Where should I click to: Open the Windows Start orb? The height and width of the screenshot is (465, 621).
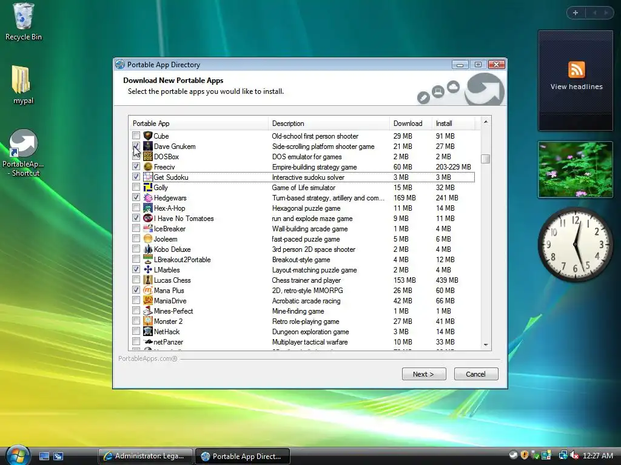click(18, 455)
